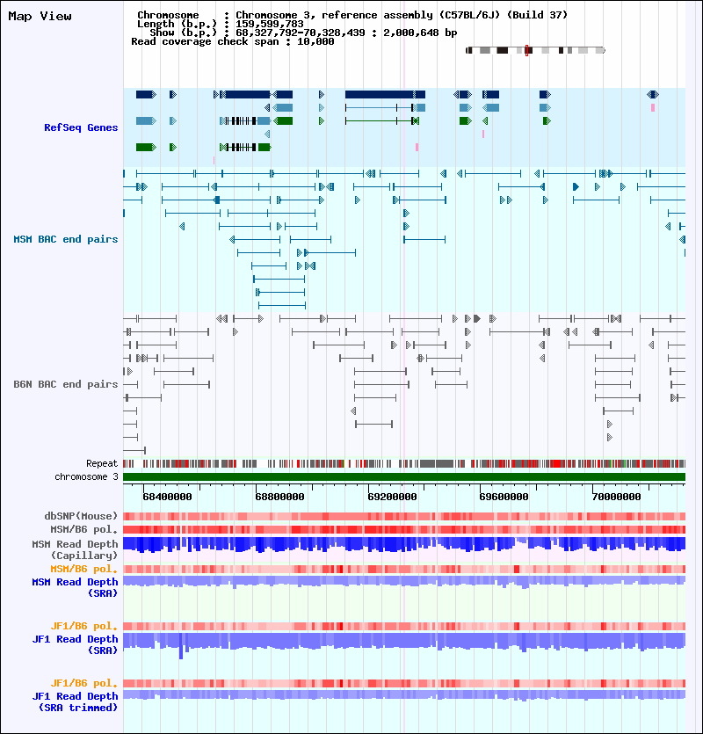Click the Read coverage check span 10,000 text

point(233,41)
